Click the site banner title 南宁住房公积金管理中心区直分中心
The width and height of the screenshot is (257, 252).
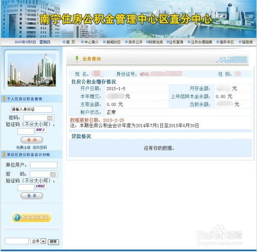point(126,19)
